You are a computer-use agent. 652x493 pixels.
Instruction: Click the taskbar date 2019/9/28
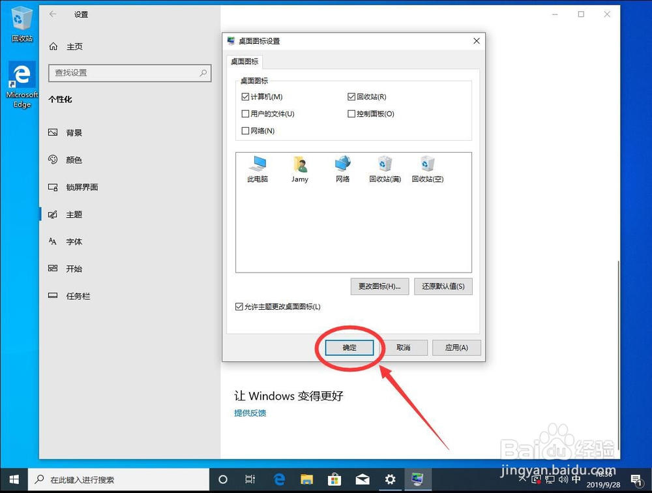click(x=603, y=485)
